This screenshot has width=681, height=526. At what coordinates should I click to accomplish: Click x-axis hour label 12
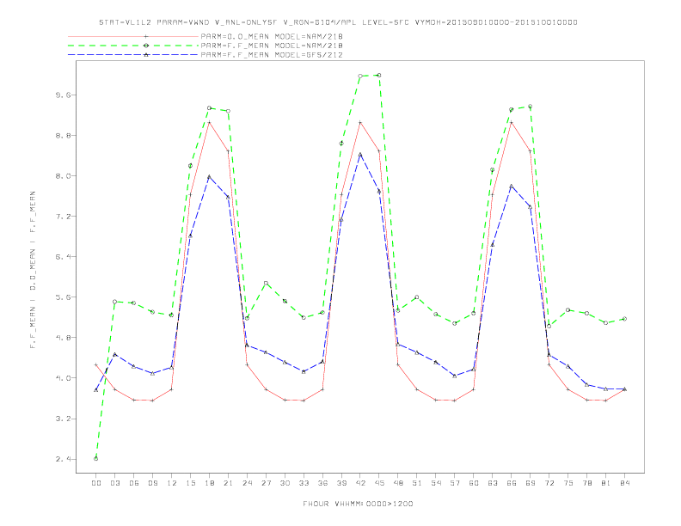[172, 483]
